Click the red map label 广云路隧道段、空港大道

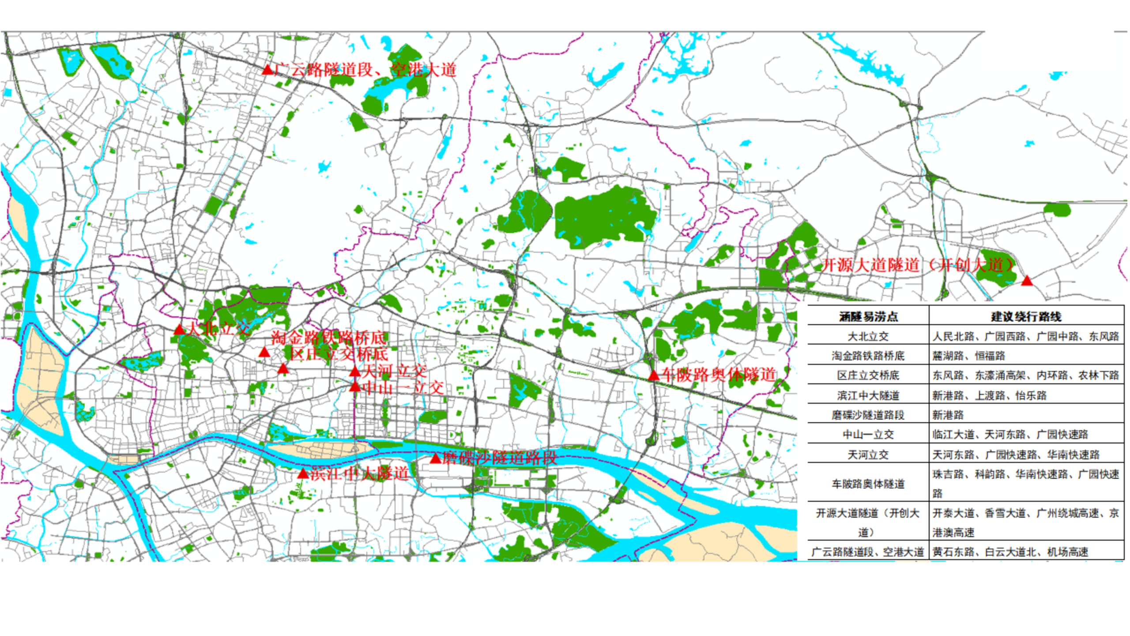pyautogui.click(x=365, y=70)
